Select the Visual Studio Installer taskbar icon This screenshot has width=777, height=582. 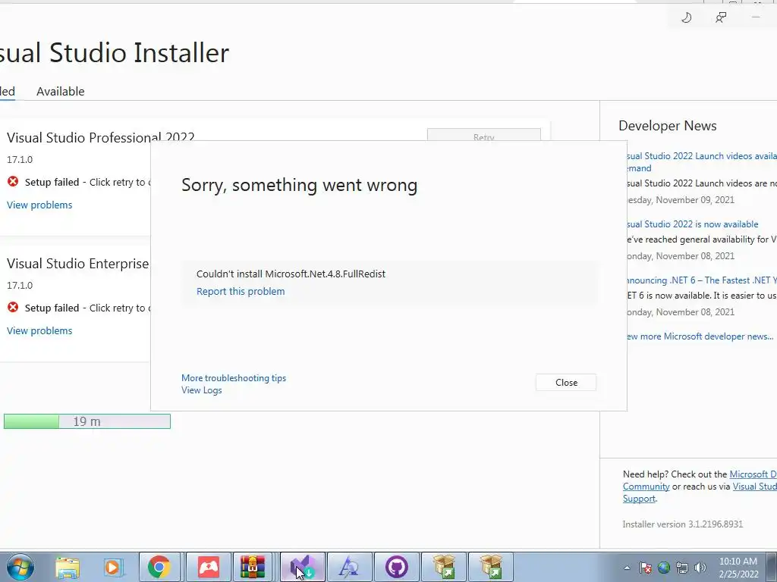[302, 567]
